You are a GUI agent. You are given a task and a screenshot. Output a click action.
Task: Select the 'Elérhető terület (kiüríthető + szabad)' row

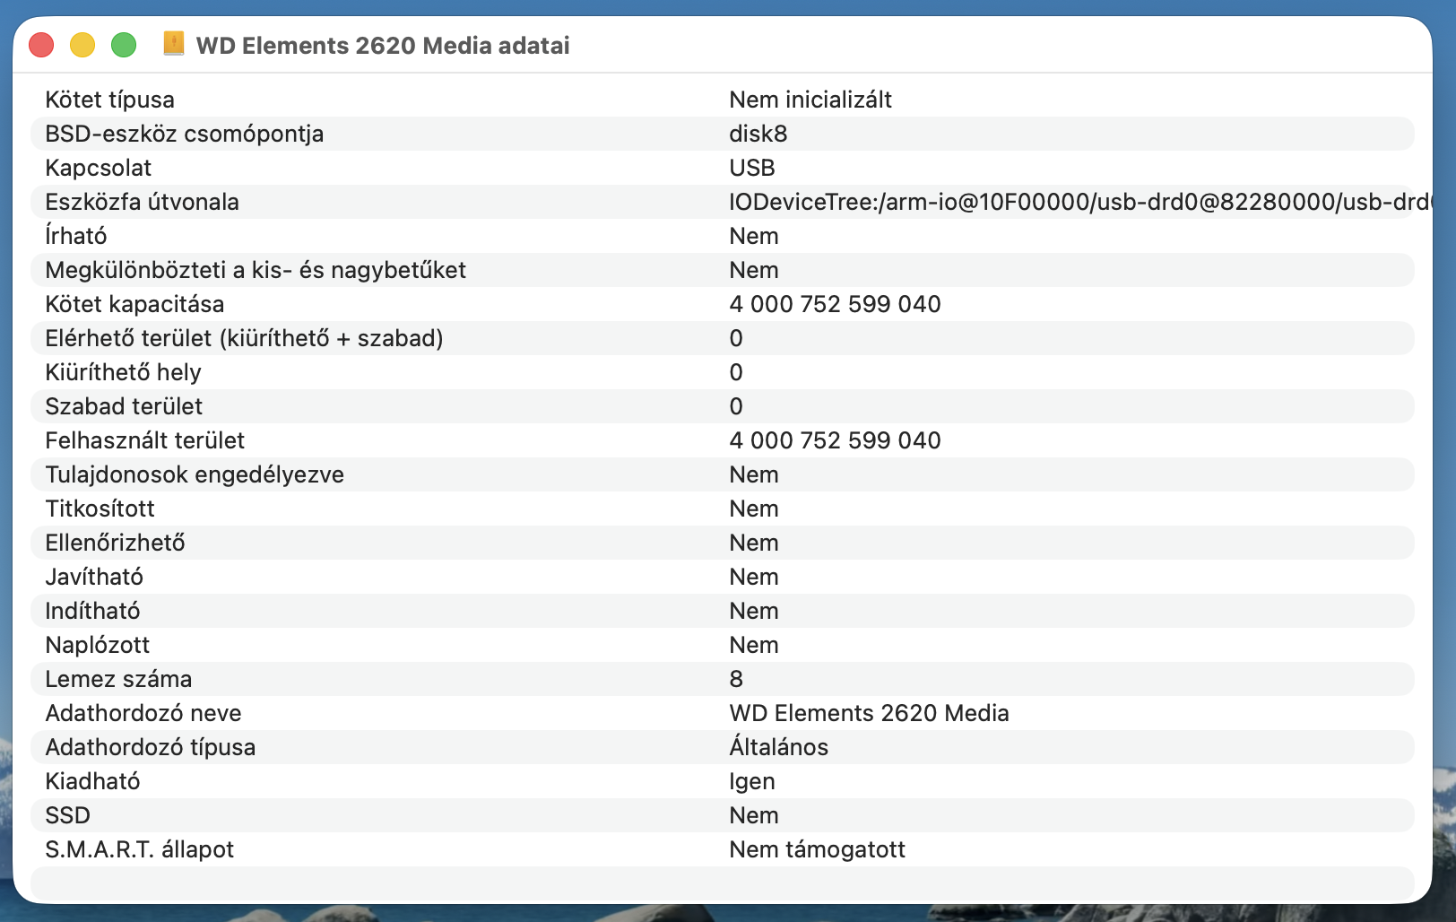tap(244, 338)
